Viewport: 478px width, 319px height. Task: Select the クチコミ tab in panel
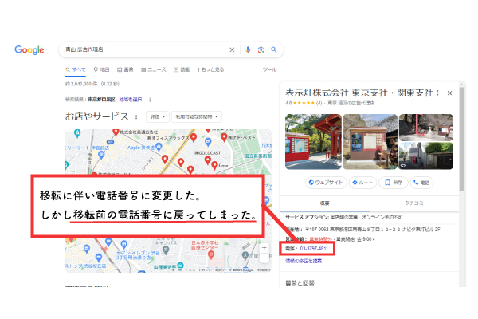tap(414, 203)
